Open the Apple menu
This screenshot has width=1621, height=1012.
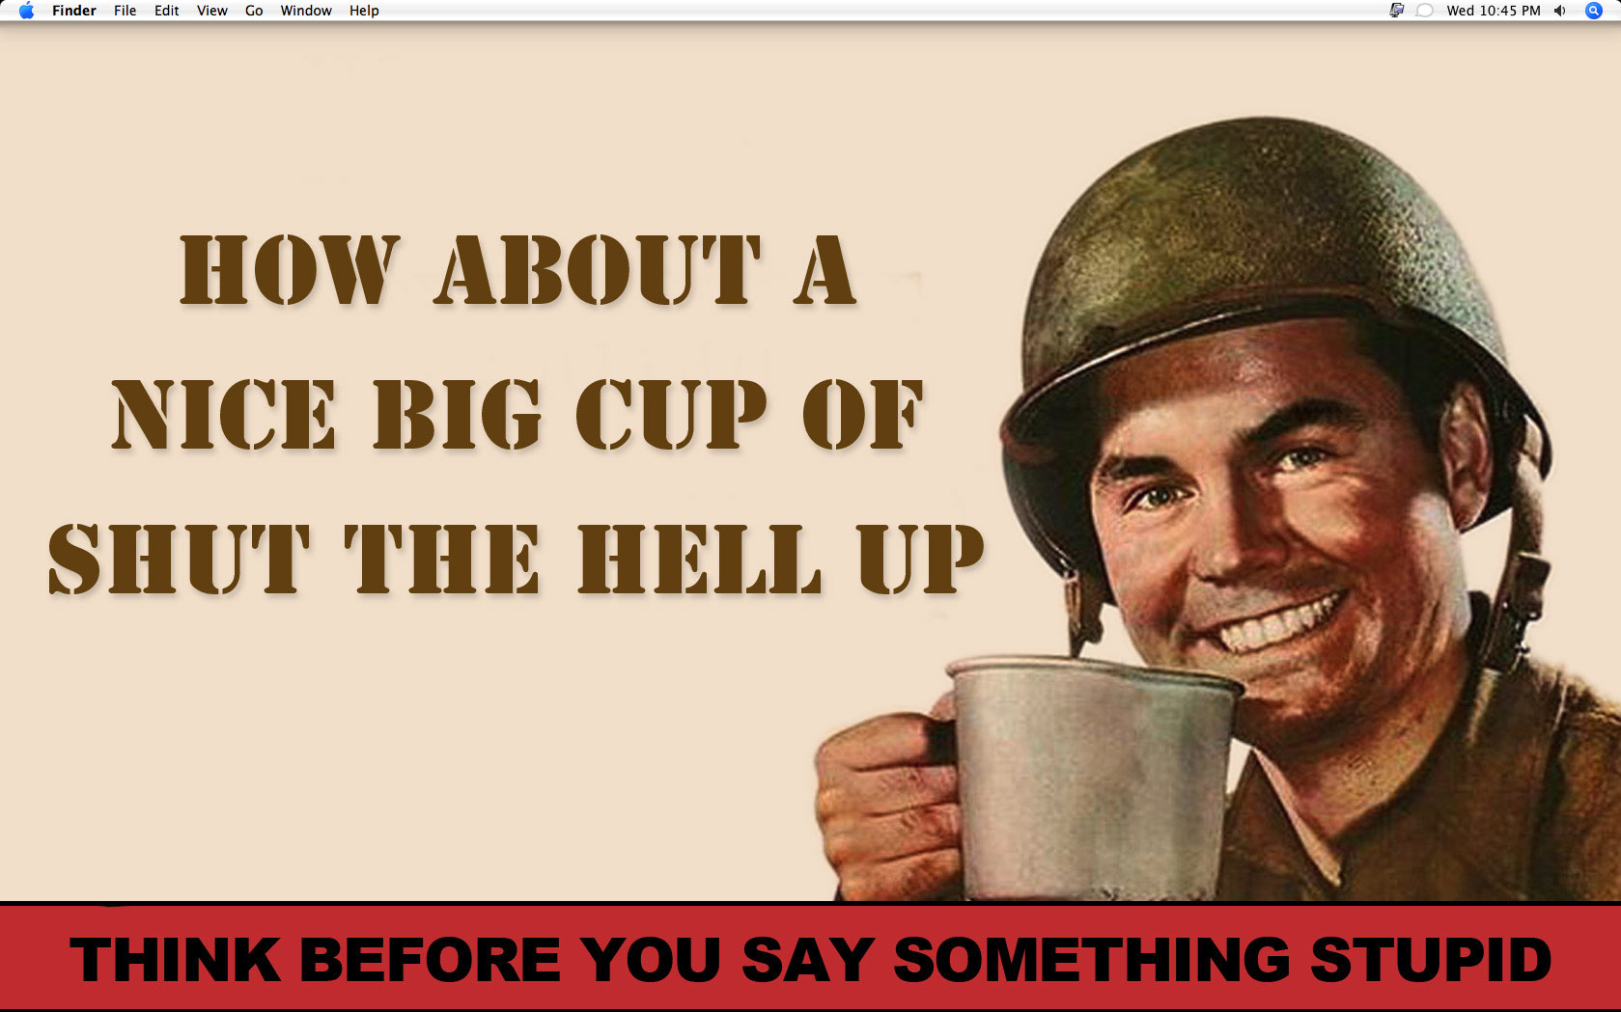tap(26, 11)
